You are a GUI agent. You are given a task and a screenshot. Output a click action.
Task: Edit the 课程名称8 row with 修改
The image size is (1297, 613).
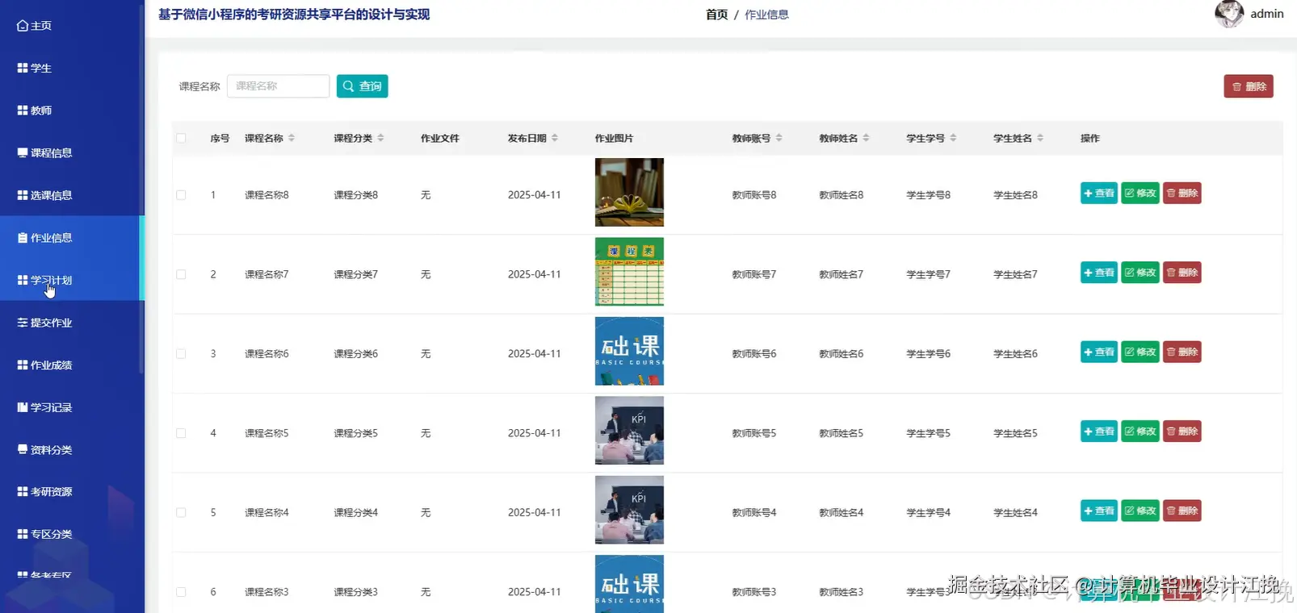[x=1140, y=194]
